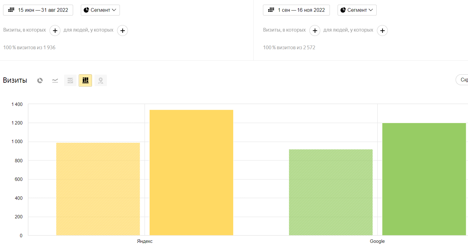468x249 pixels.
Task: Click the 200 axis value
Action: tap(19, 217)
